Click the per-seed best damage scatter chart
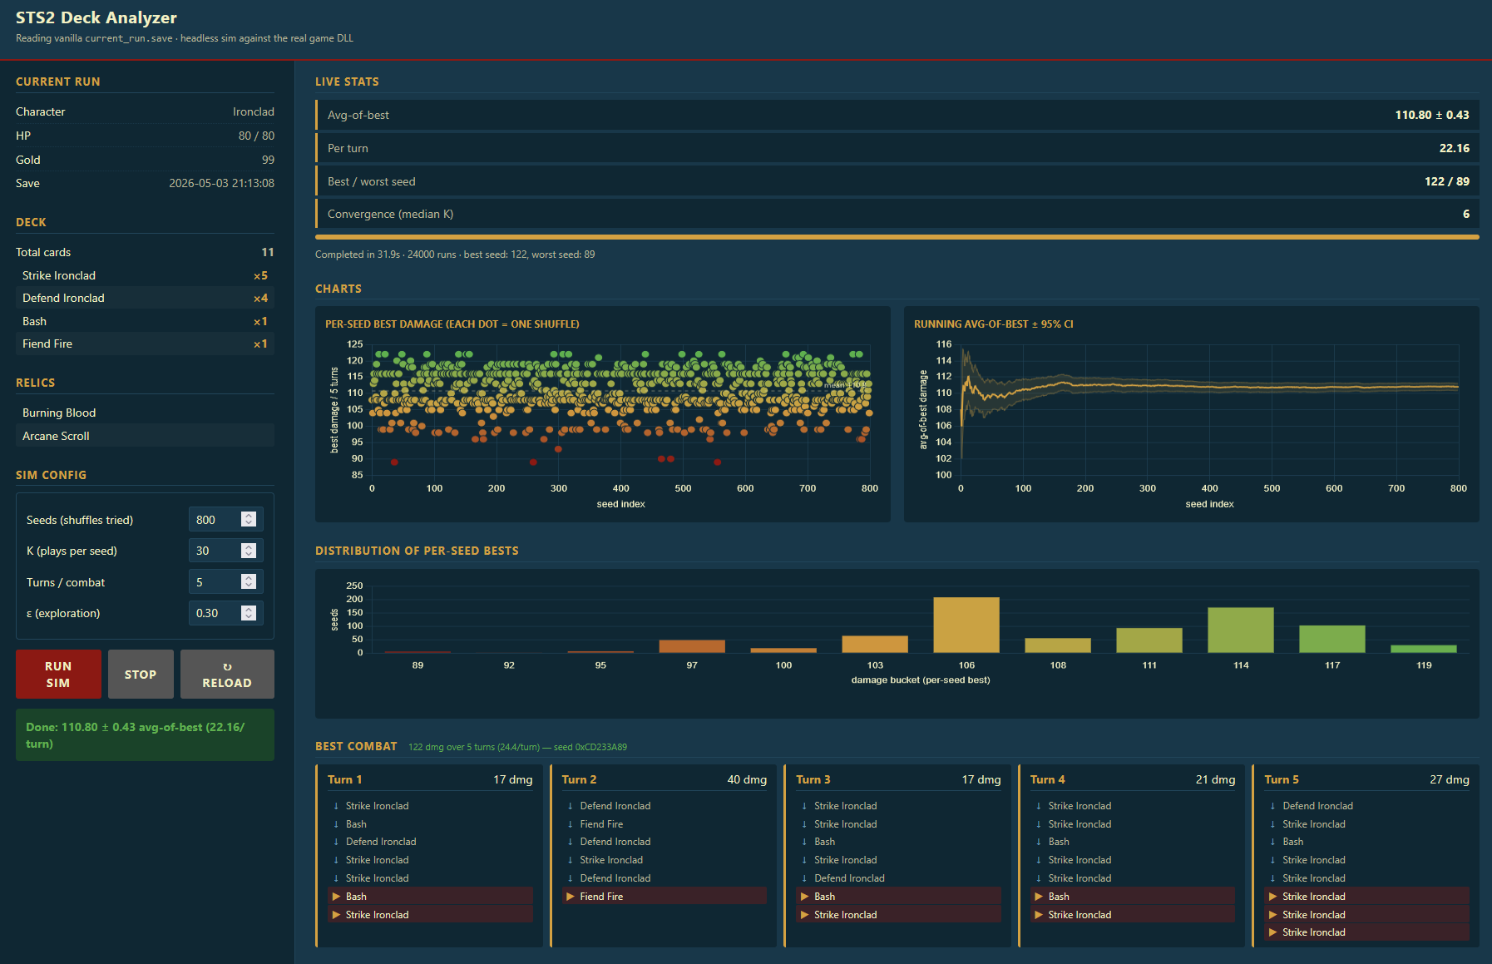The width and height of the screenshot is (1492, 964). coord(603,414)
